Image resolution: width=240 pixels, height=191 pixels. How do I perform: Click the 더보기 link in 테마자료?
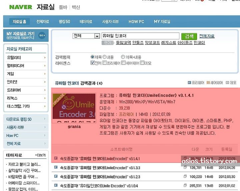(x=40, y=155)
